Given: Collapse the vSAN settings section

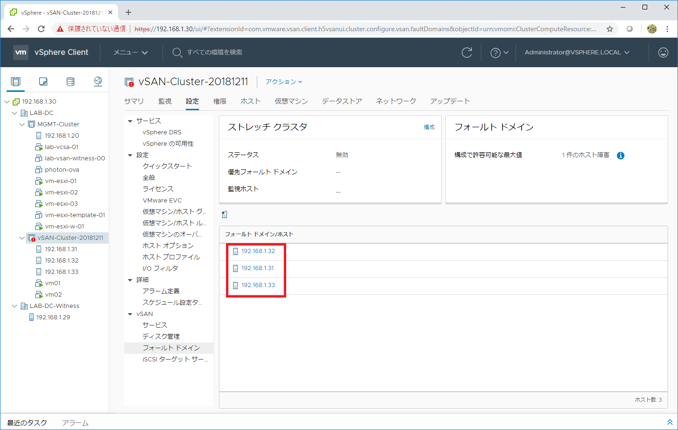Looking at the screenshot, I should pyautogui.click(x=130, y=314).
